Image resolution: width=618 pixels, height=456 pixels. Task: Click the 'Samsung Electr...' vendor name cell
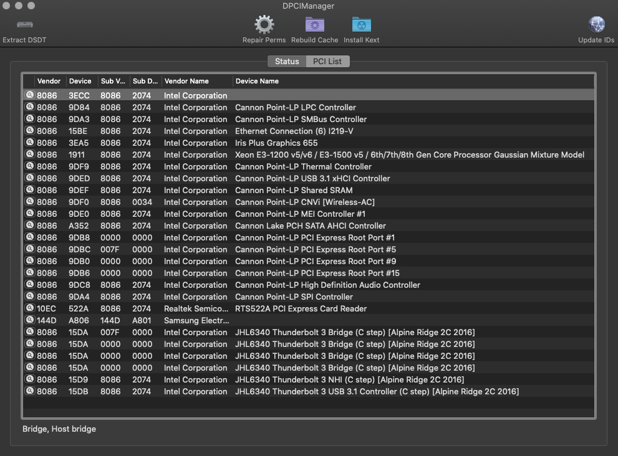pyautogui.click(x=196, y=321)
